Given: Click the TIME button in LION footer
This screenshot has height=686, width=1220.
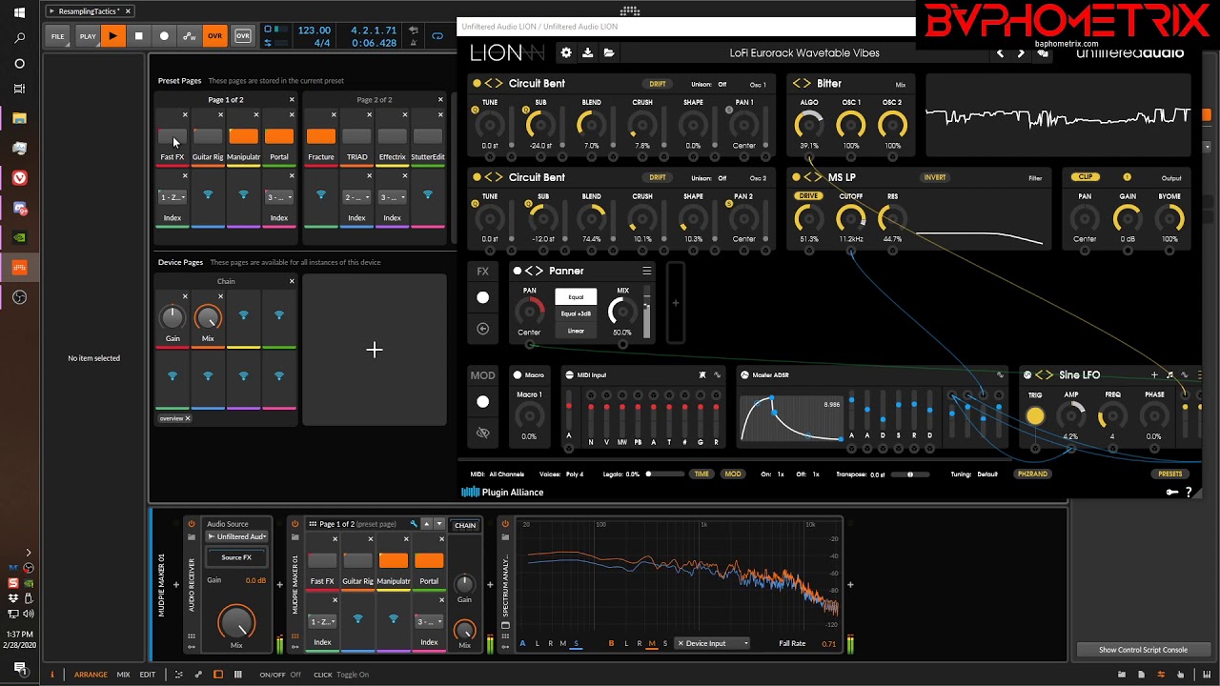Looking at the screenshot, I should click(701, 474).
